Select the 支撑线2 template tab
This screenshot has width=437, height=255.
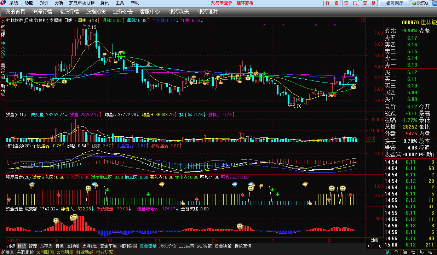pos(90,246)
